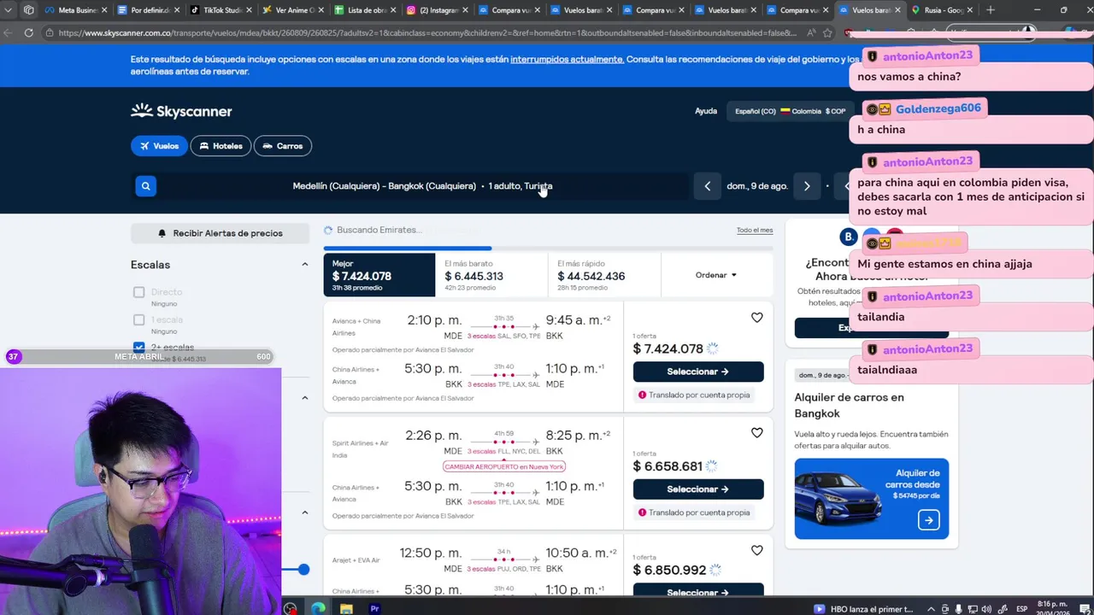Click the OBS icon on the taskbar
1094x615 pixels.
(291, 608)
